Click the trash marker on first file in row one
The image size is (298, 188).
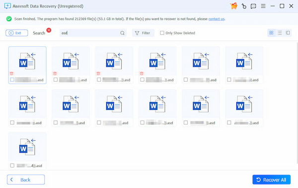[x=11, y=74]
